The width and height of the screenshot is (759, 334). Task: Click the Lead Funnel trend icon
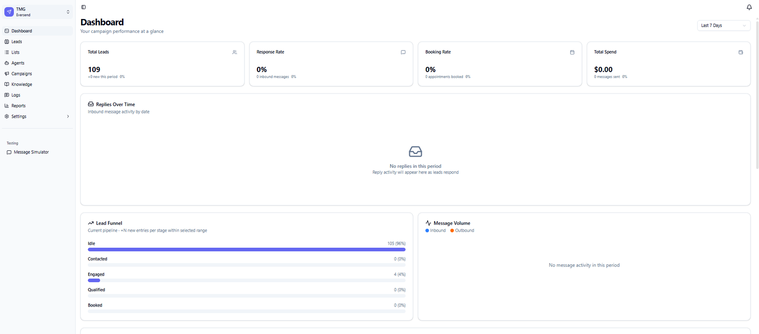tap(91, 223)
